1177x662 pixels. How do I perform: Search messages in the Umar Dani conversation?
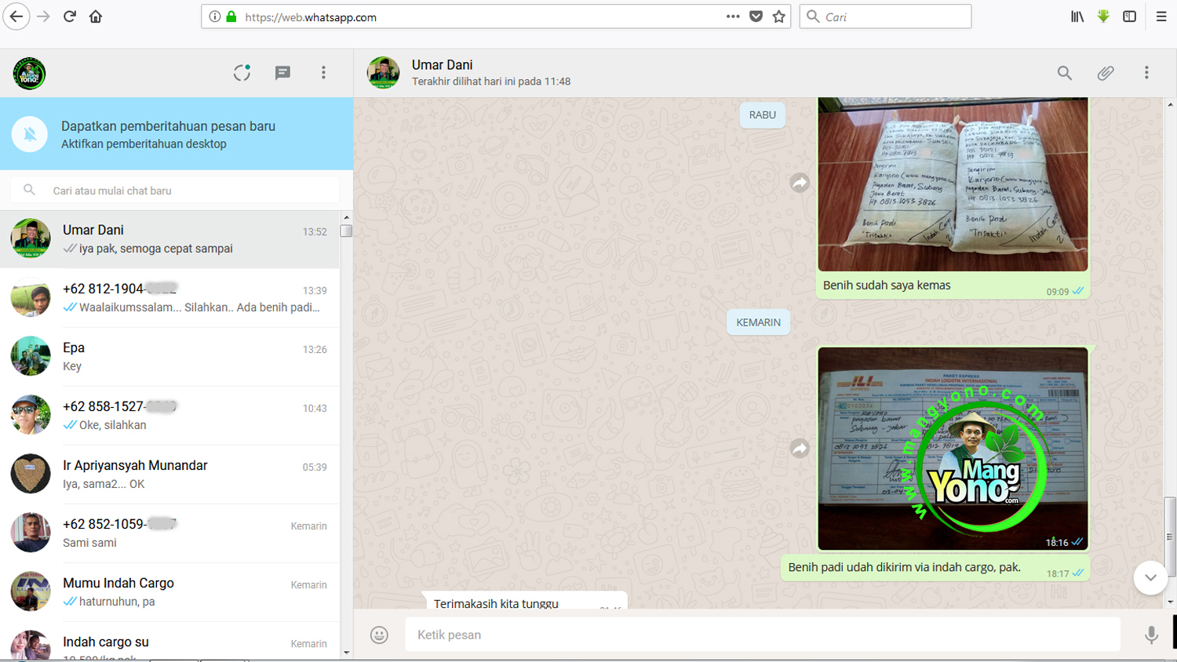coord(1064,72)
